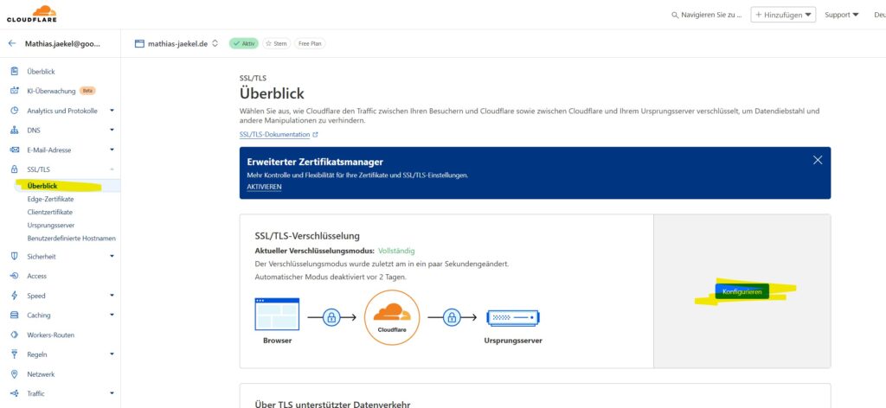
Task: Click the Netzwerk location pin icon
Action: coord(14,374)
